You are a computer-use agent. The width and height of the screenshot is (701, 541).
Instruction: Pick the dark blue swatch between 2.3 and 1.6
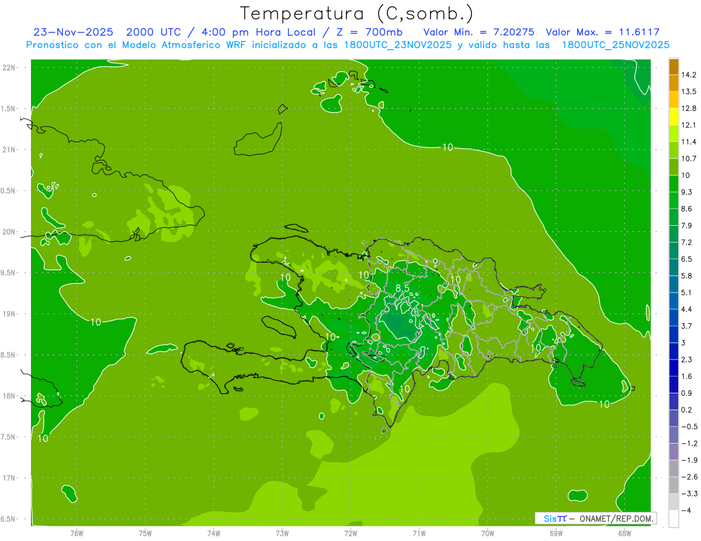674,368
